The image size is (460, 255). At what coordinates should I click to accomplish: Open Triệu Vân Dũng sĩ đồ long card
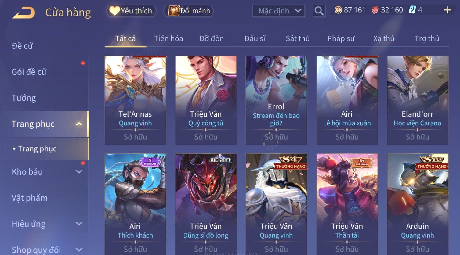coord(206,204)
